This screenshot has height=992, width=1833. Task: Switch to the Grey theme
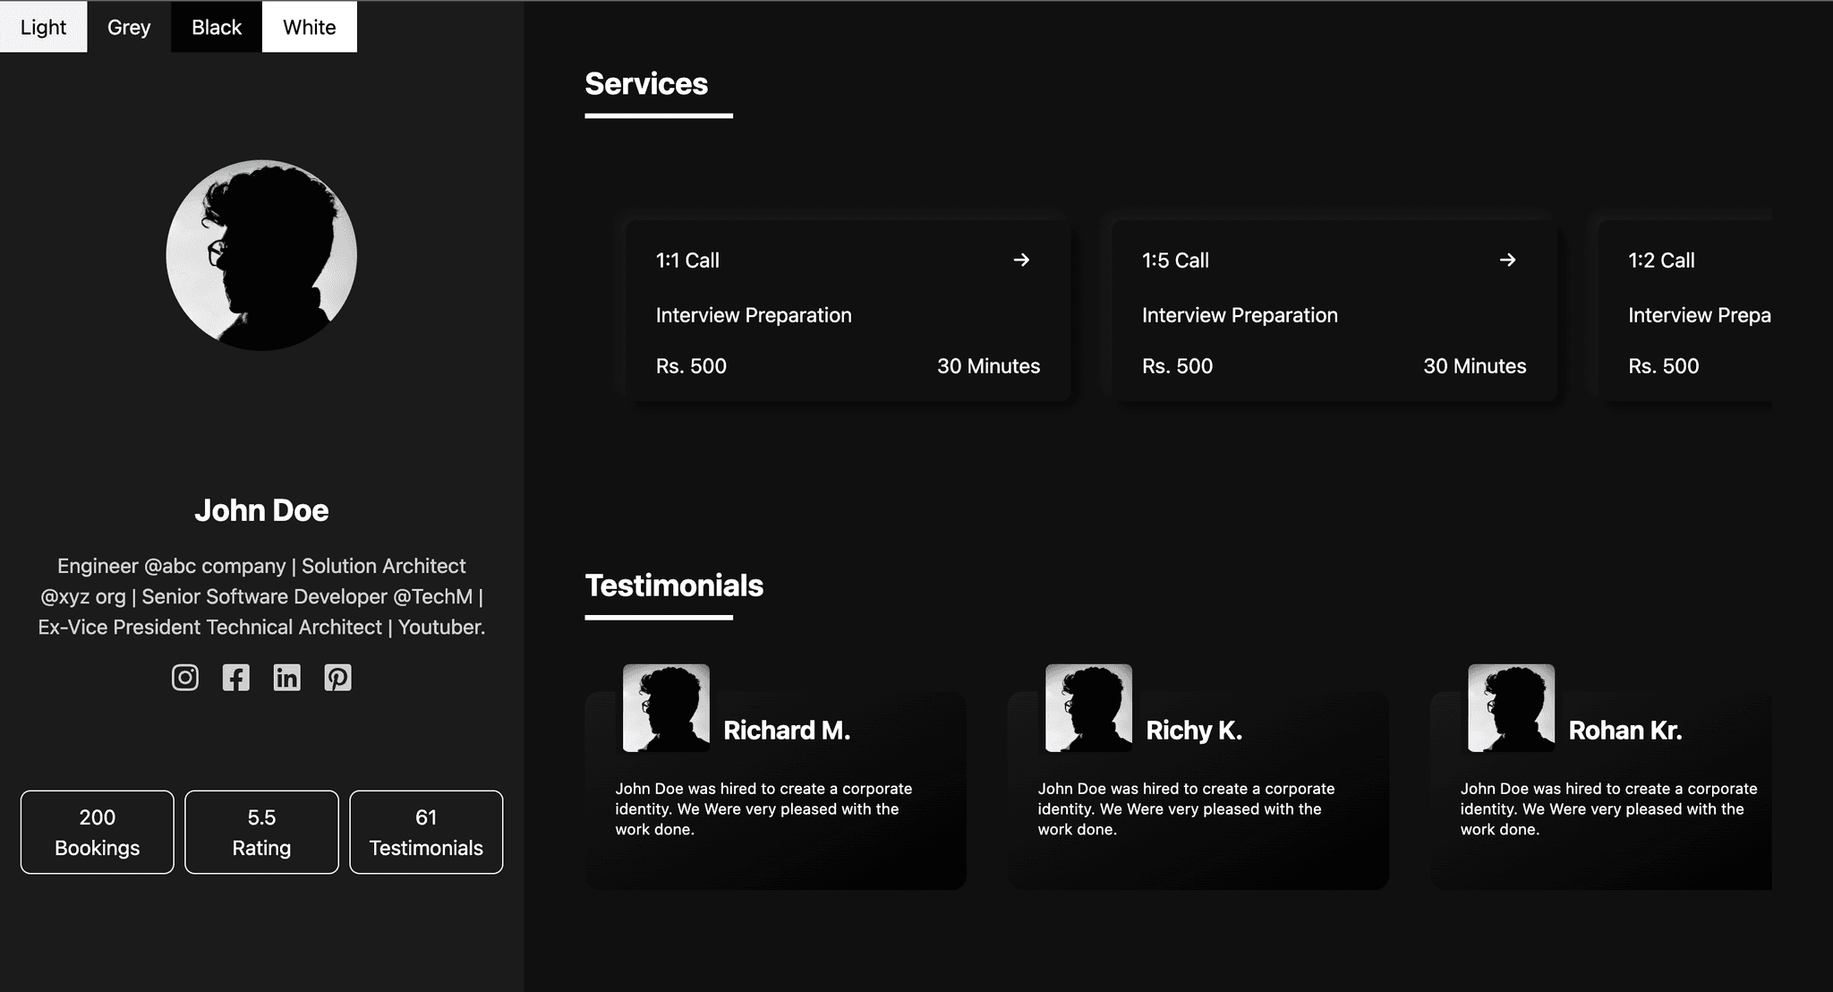(x=129, y=27)
